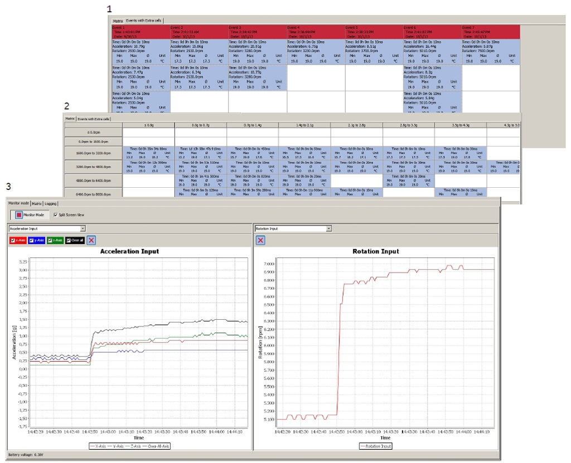Screen dimensions: 571x463
Task: Select the cell with Acceleration 15.86g
Action: click(199, 52)
